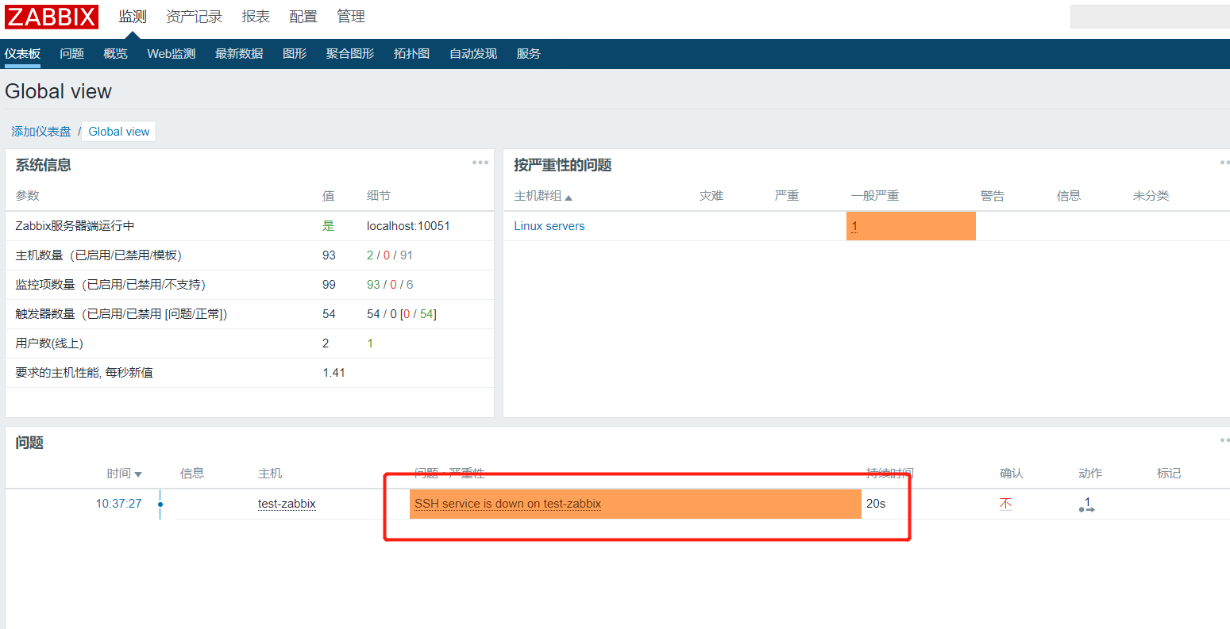Open the 按严重性的问题 widget options menu

pos(1224,162)
